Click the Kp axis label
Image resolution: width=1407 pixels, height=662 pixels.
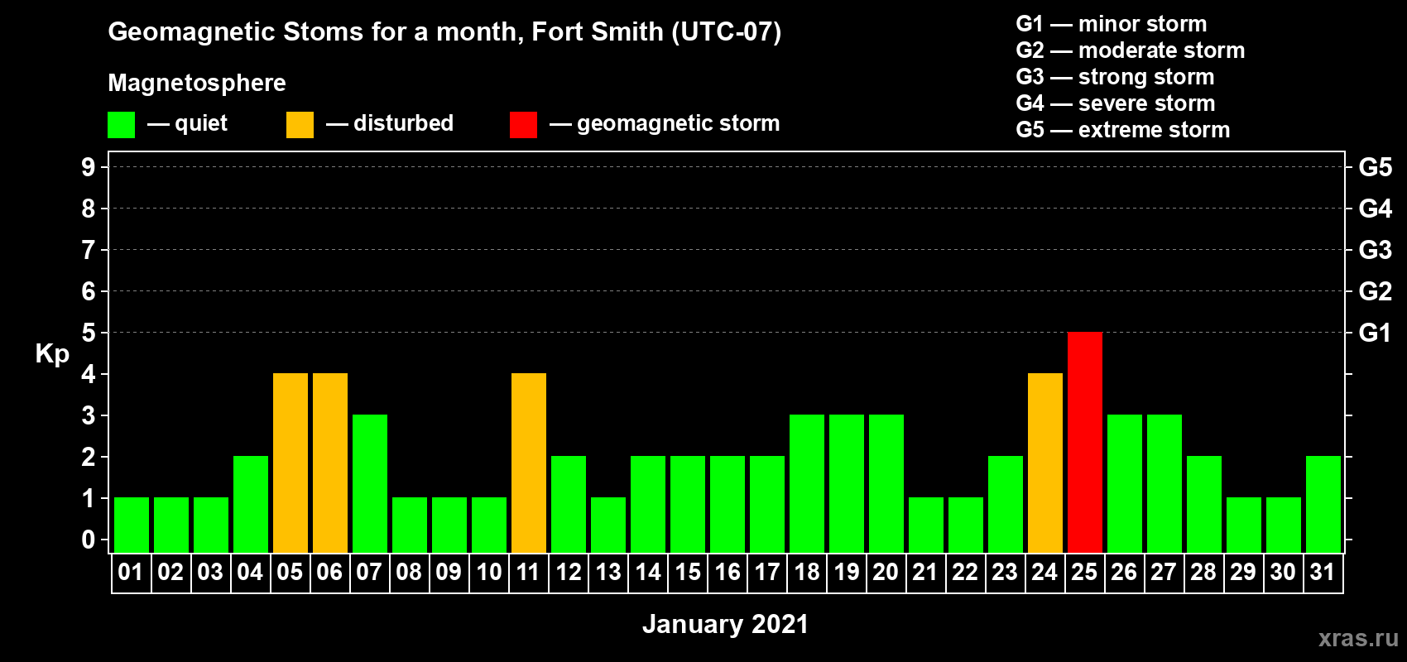coord(52,354)
